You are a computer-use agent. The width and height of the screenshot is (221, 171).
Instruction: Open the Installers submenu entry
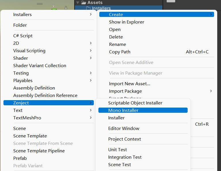click(48, 14)
